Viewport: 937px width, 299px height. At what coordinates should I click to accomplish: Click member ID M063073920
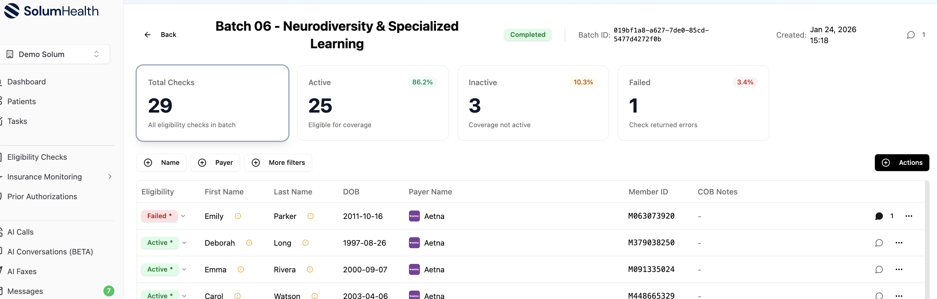coord(651,216)
